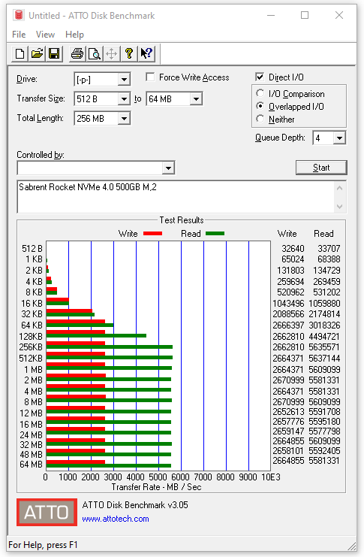
Task: Expand the 64 MB transfer size dropdown
Action: (196, 98)
